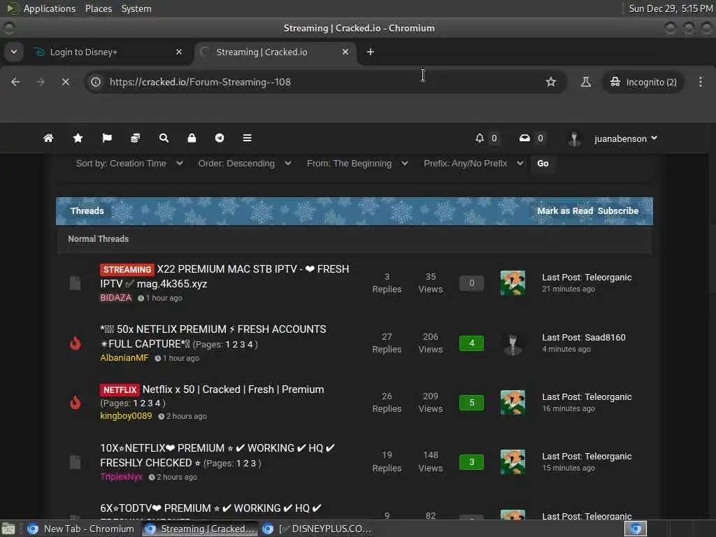This screenshot has height=537, width=716.
Task: Open last poster Saad8160's profile
Action: [x=605, y=337]
